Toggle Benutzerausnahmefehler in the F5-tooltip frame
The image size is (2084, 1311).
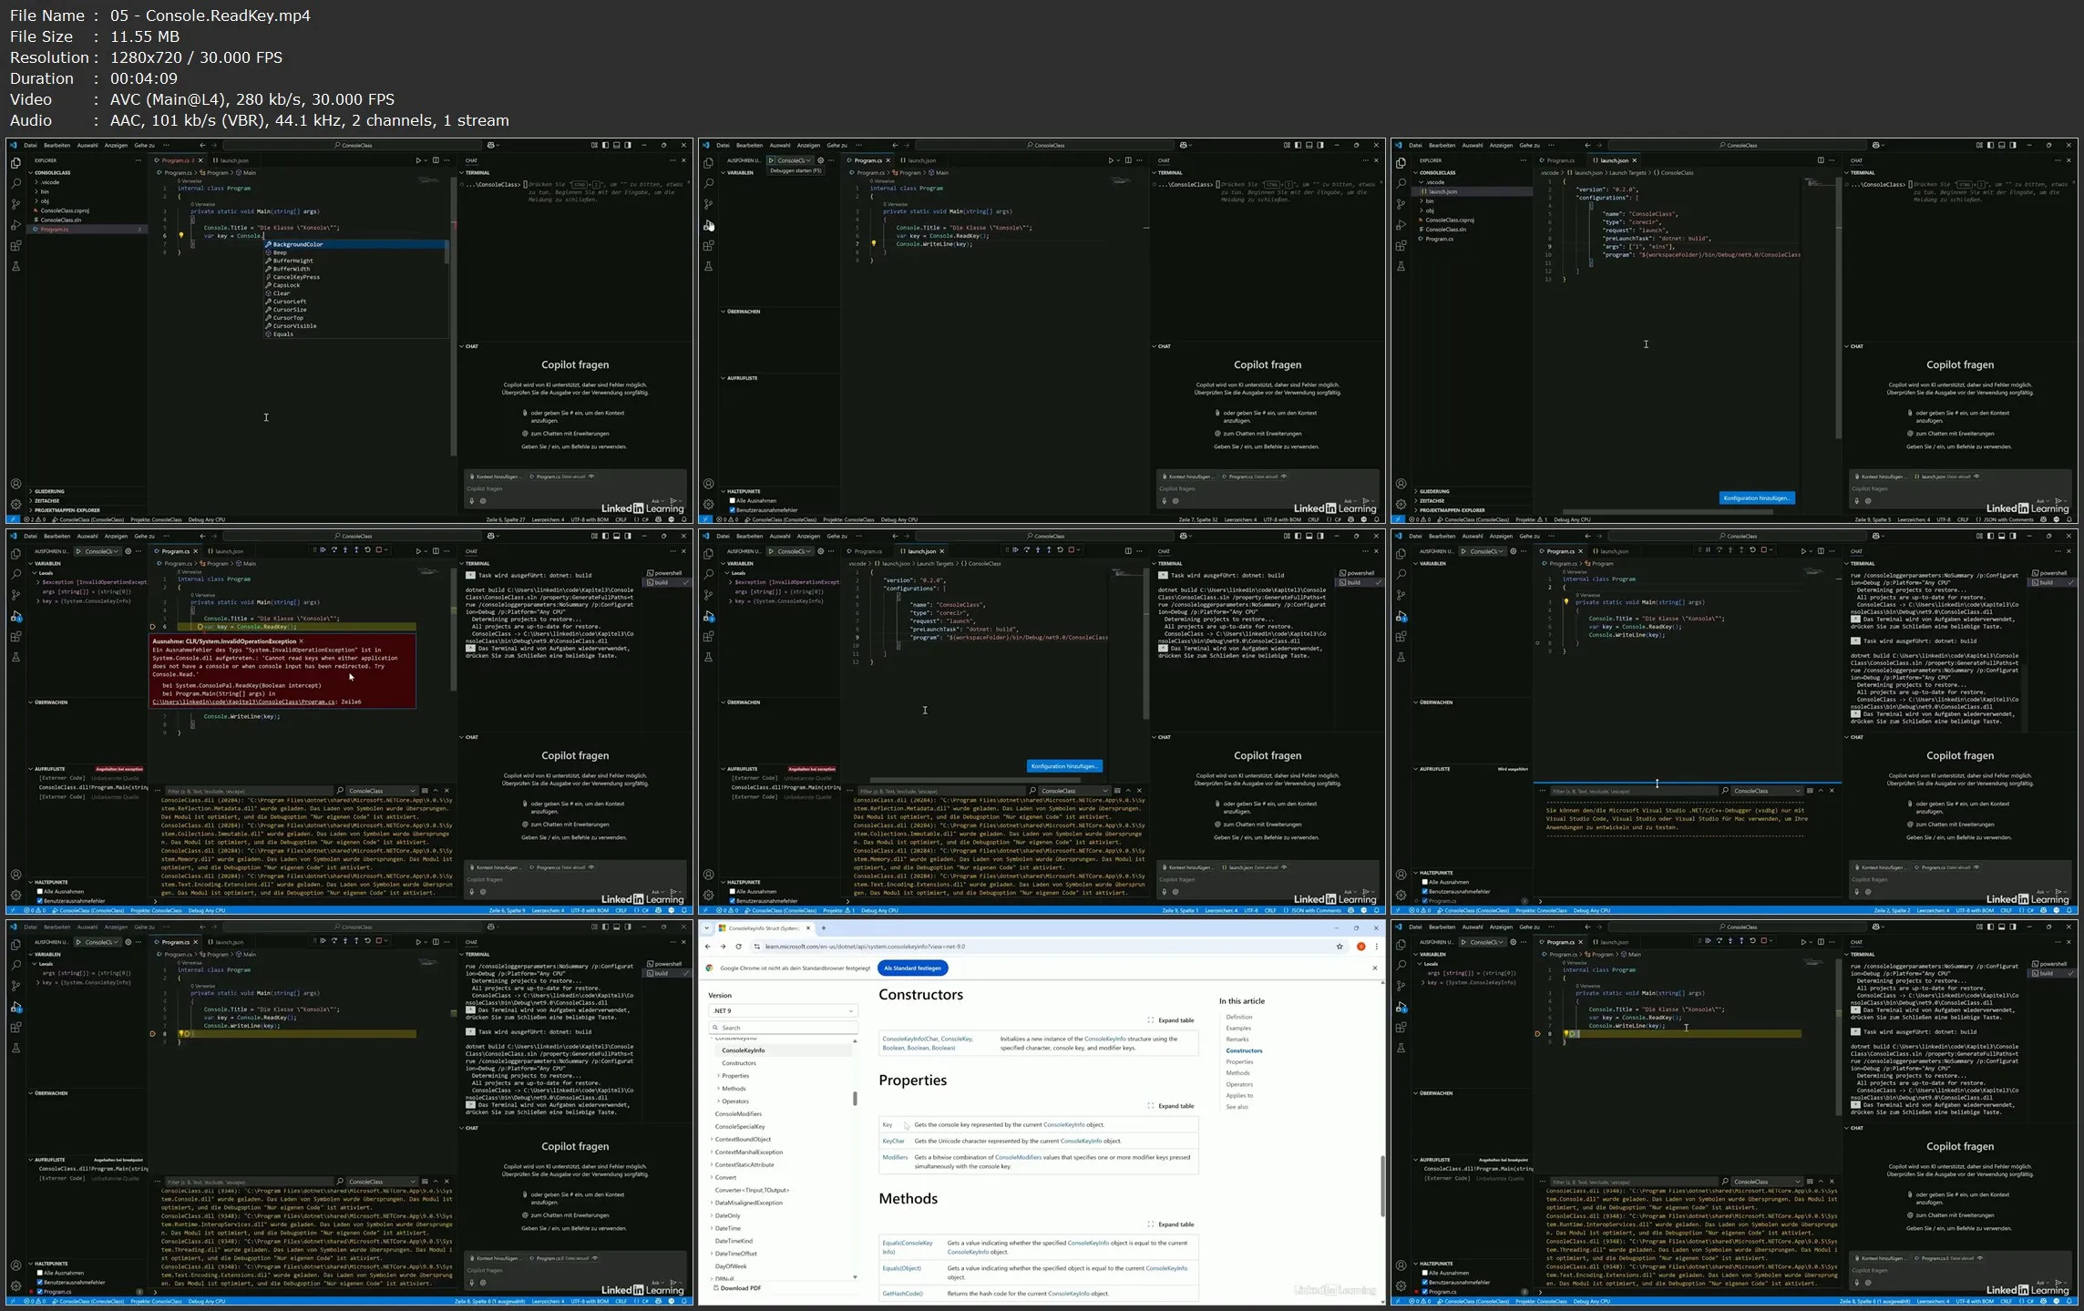(x=732, y=510)
